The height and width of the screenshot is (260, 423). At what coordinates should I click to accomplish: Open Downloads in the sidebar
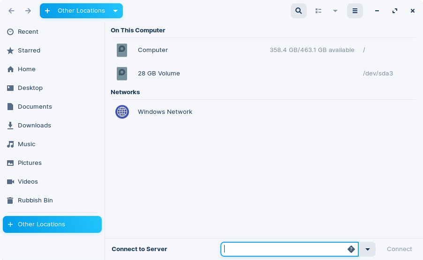click(x=34, y=126)
